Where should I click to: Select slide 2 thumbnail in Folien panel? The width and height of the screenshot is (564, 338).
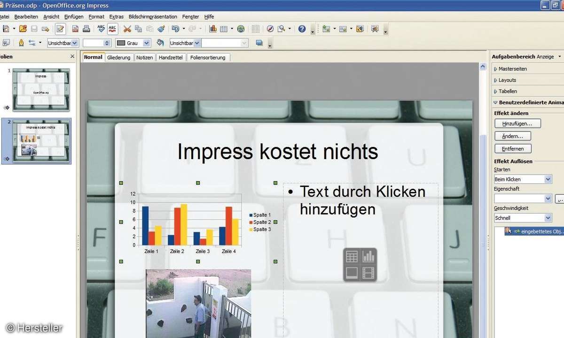41,140
